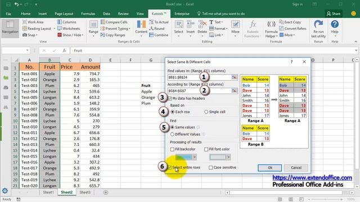Apply the To Actual tool

[x=159, y=22]
